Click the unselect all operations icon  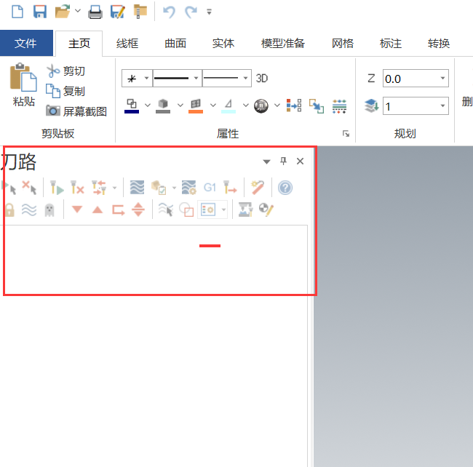click(x=29, y=188)
